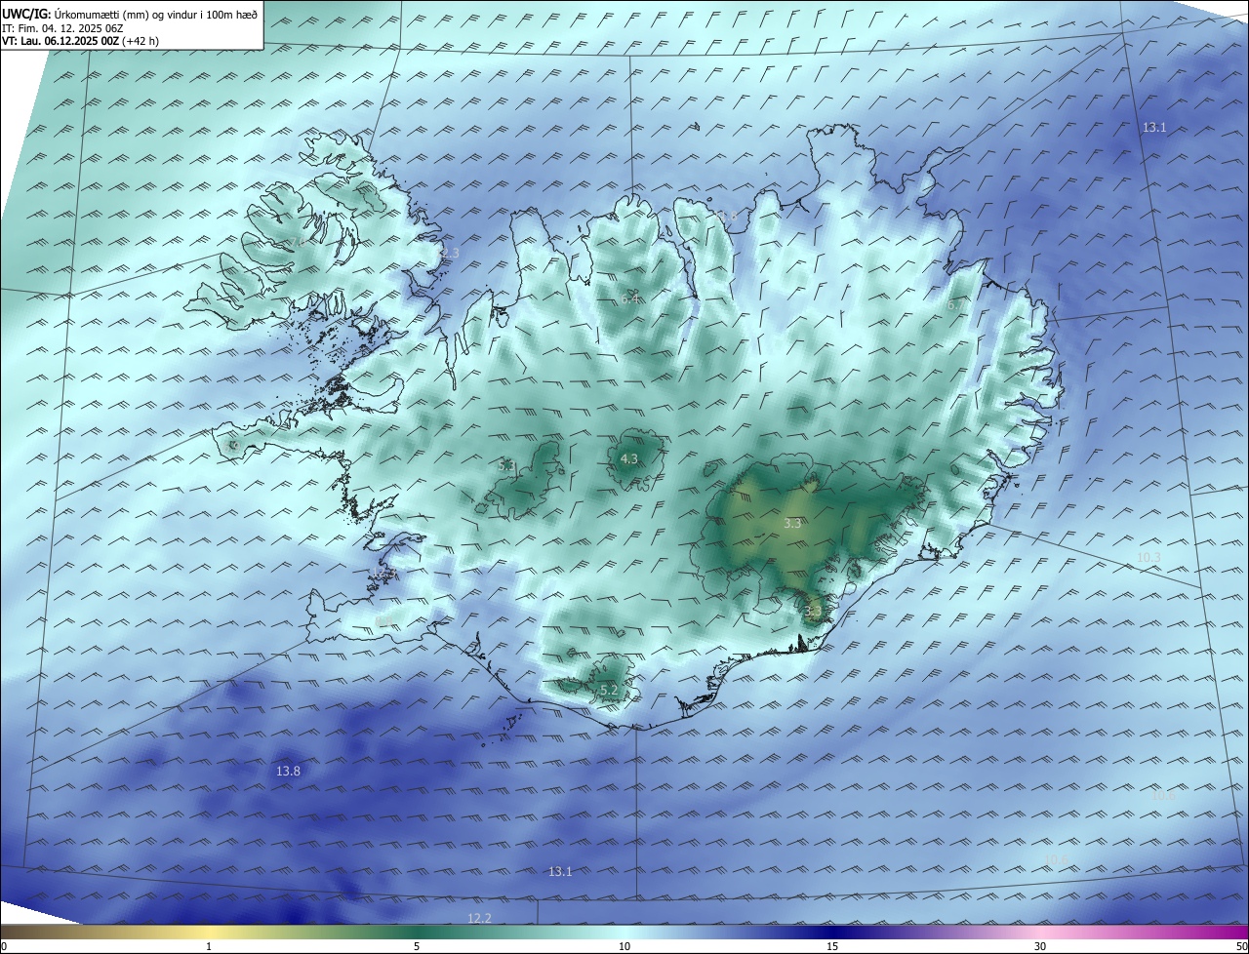The width and height of the screenshot is (1249, 954).
Task: Click the 'UWC/IG: Úrkomumætti (mm)' title line
Action: point(130,15)
